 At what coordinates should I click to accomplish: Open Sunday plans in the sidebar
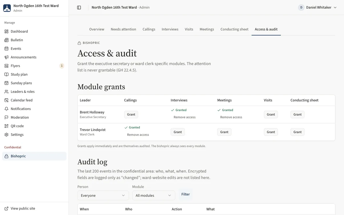pyautogui.click(x=34, y=83)
